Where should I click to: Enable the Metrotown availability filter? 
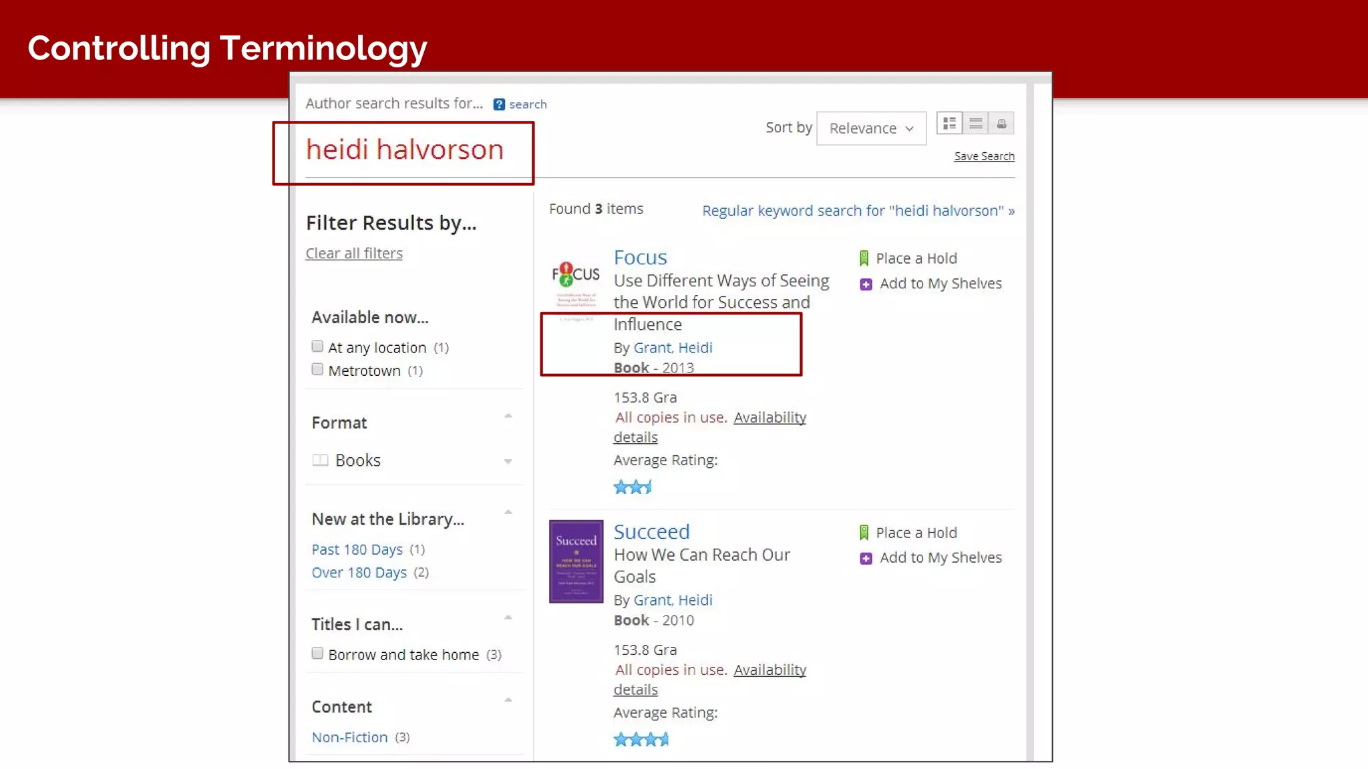pyautogui.click(x=317, y=369)
